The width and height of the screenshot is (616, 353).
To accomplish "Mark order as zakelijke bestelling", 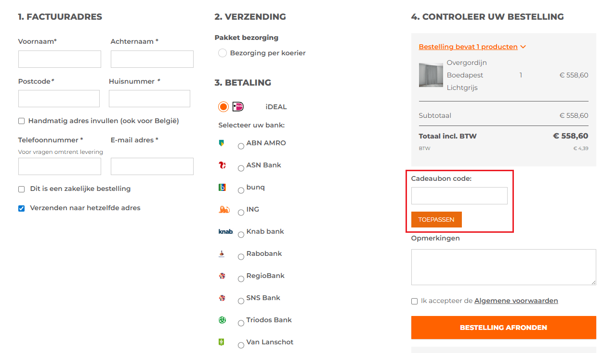I will click(21, 189).
